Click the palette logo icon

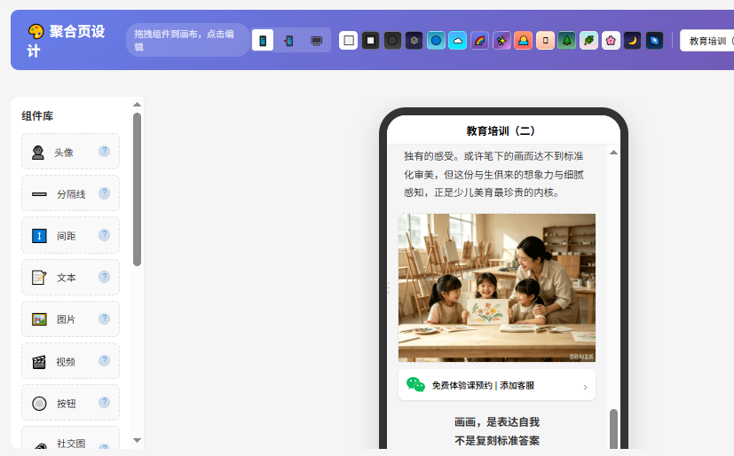pyautogui.click(x=36, y=31)
